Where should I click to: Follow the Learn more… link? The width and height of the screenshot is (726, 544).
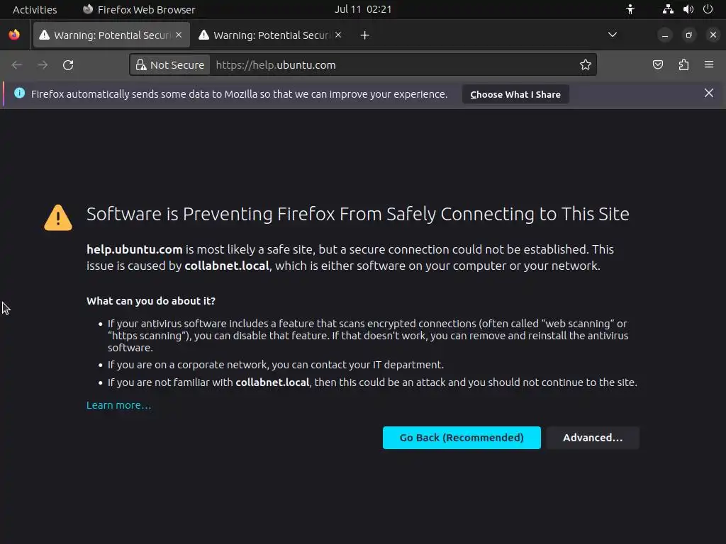click(x=118, y=405)
